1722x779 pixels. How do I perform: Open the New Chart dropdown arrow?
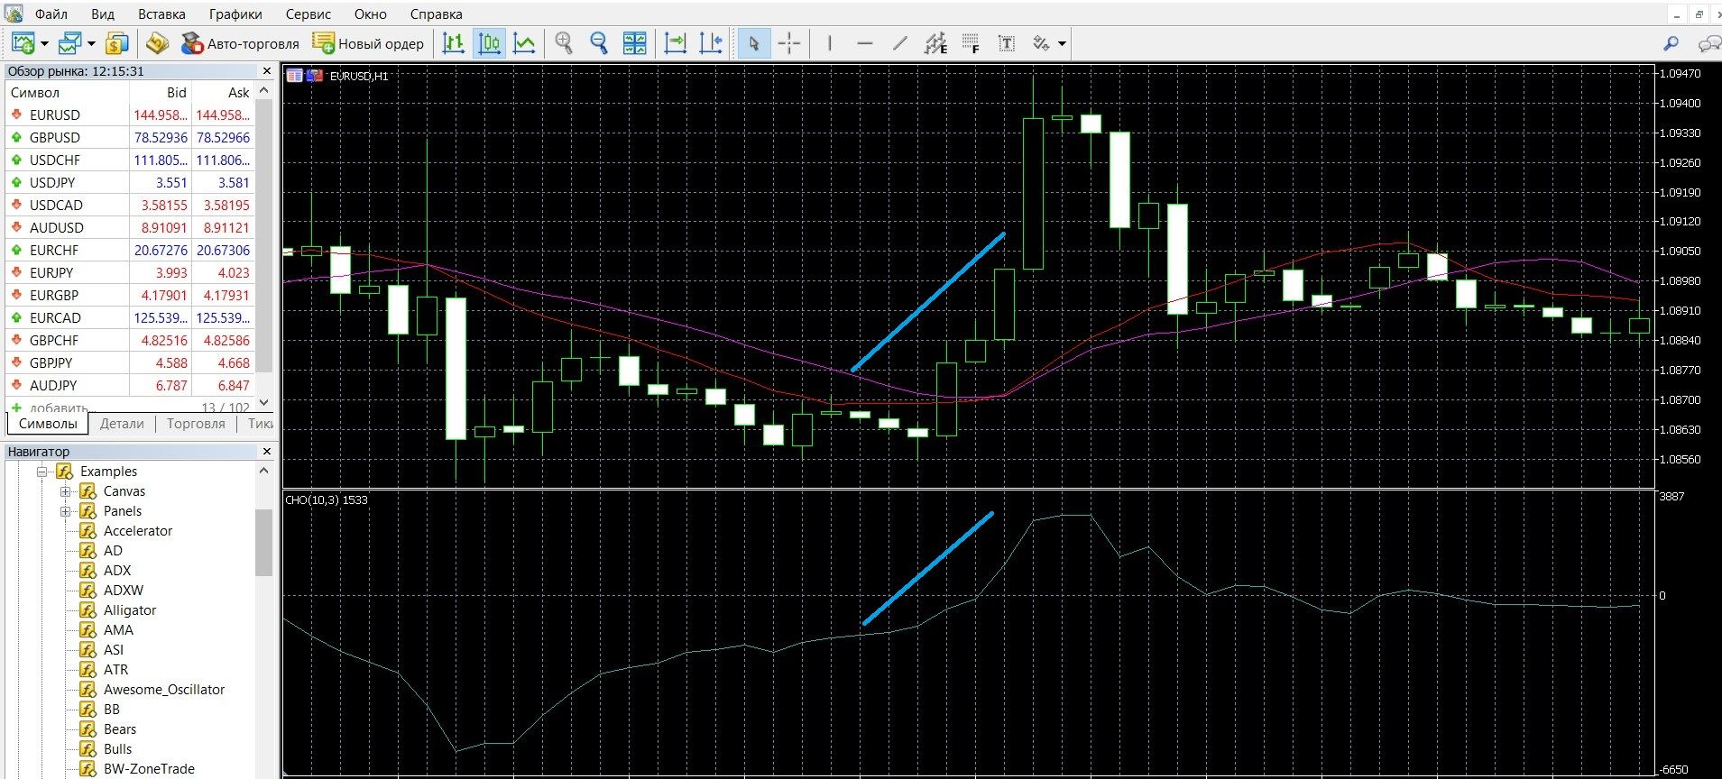click(44, 43)
